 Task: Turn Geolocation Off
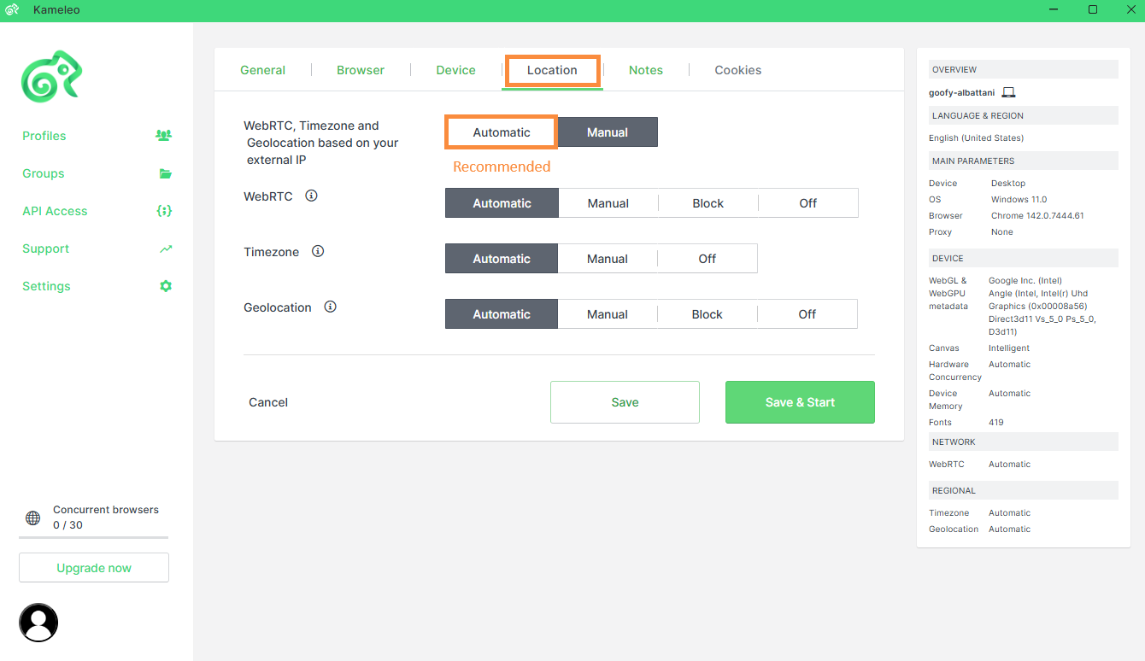tap(807, 314)
